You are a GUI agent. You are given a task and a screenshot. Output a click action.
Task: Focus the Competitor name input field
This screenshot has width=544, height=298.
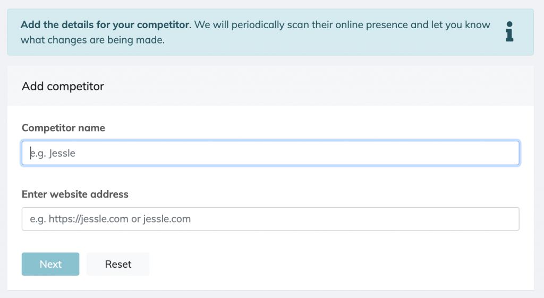click(270, 153)
